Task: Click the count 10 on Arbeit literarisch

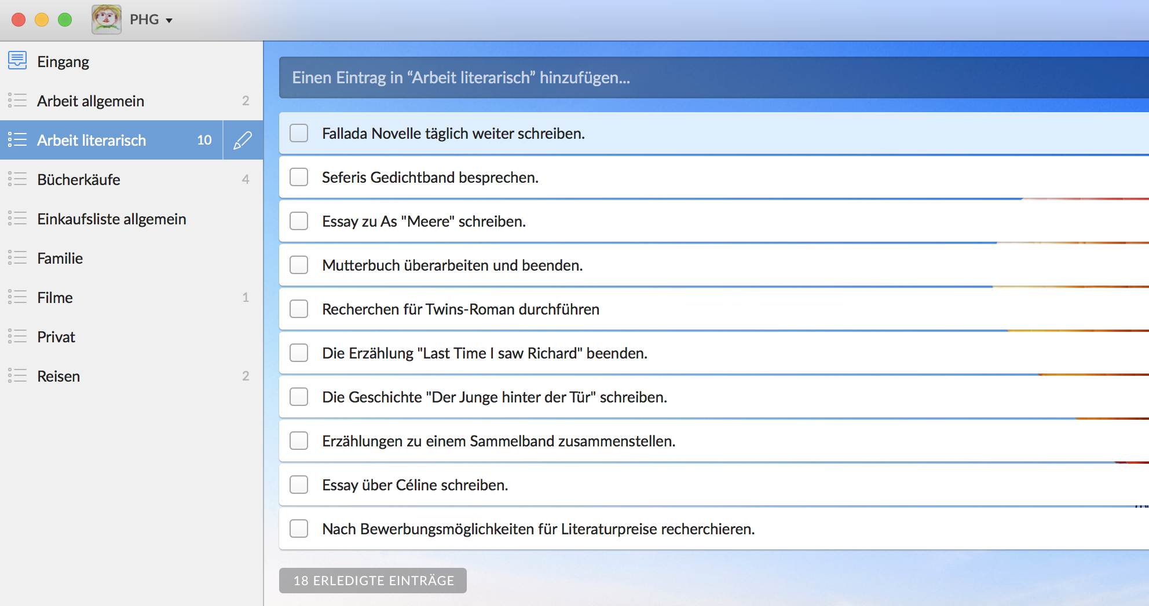Action: pos(204,140)
